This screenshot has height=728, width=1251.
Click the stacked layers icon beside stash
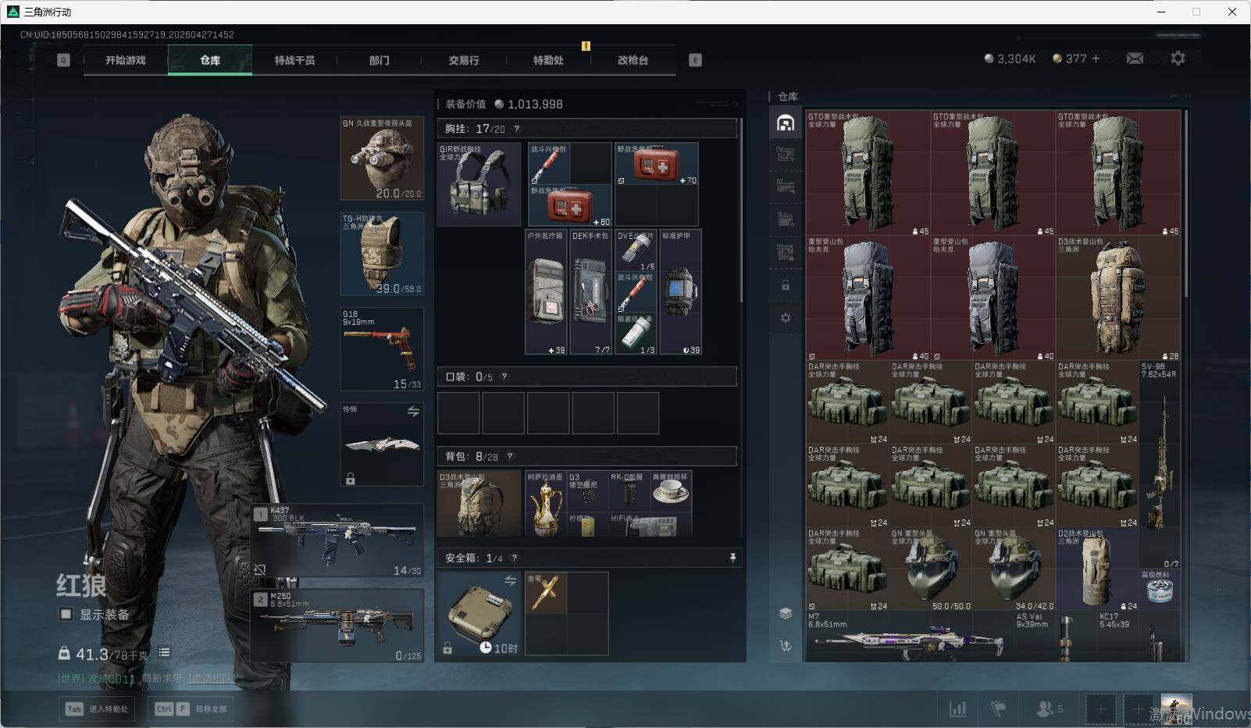[786, 613]
